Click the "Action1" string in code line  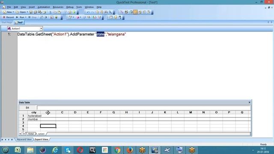[60, 34]
